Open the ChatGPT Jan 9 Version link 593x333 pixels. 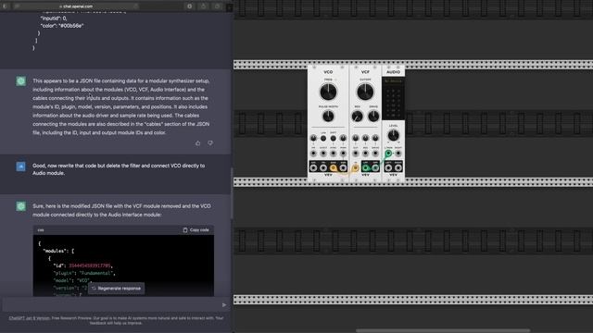pos(29,318)
